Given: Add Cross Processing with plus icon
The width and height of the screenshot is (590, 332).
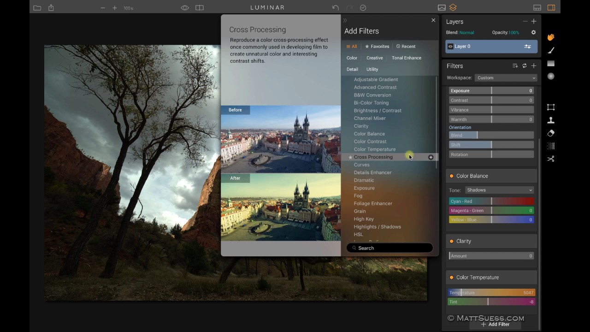Looking at the screenshot, I should tap(431, 157).
